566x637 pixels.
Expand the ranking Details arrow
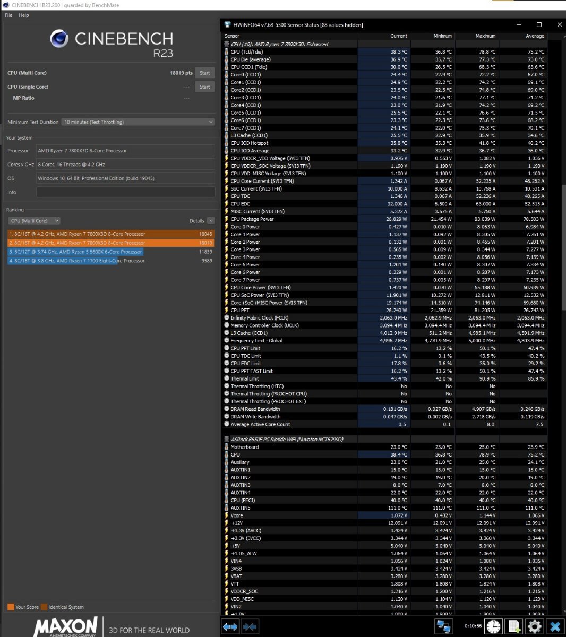(211, 221)
